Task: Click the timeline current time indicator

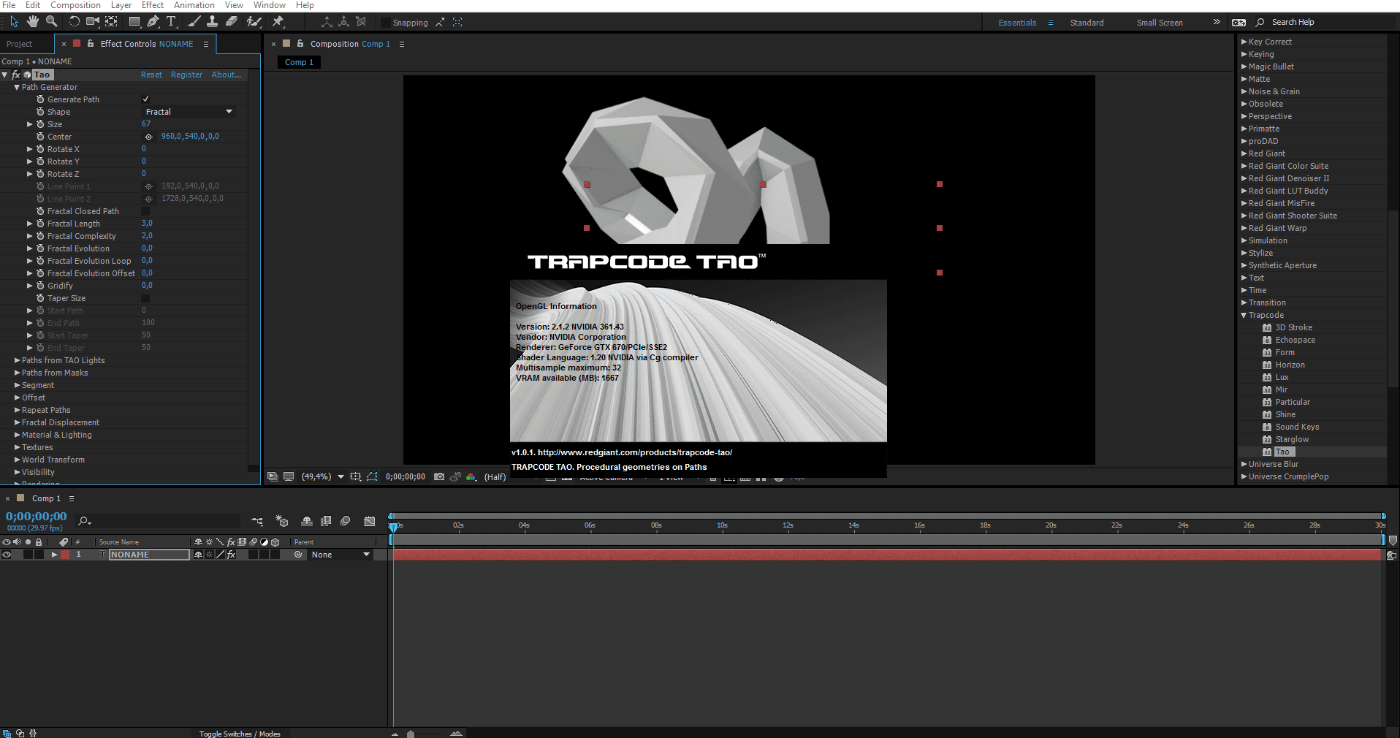Action: [x=393, y=526]
